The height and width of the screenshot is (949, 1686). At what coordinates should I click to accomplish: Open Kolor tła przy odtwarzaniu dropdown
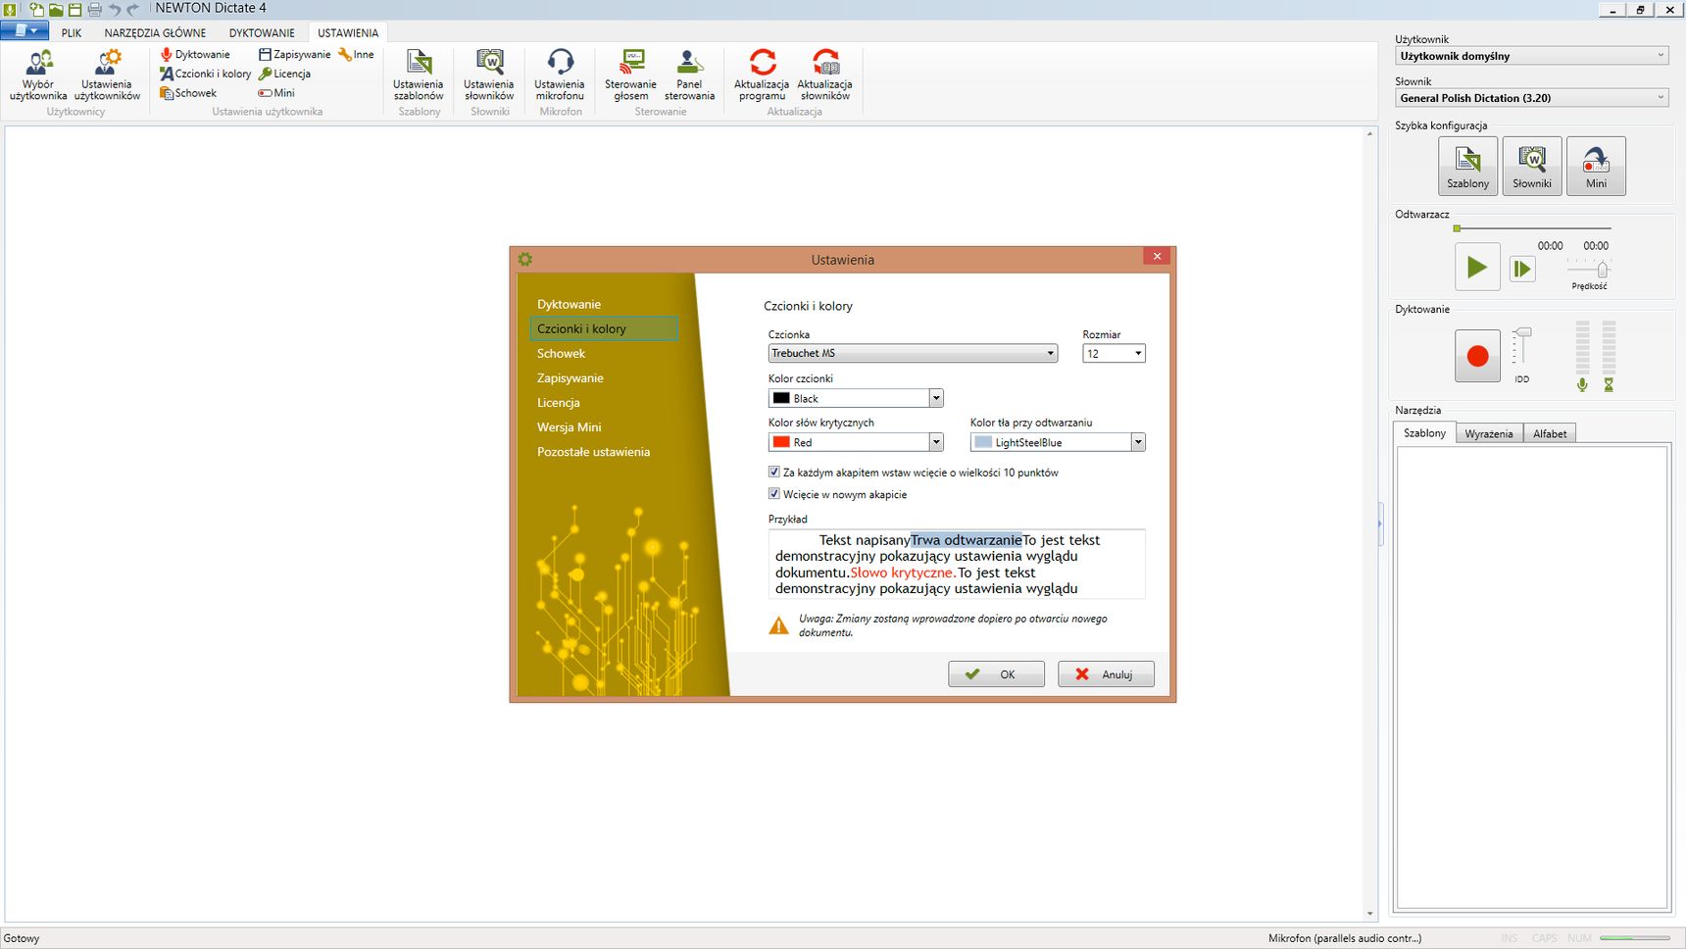pyautogui.click(x=1058, y=442)
